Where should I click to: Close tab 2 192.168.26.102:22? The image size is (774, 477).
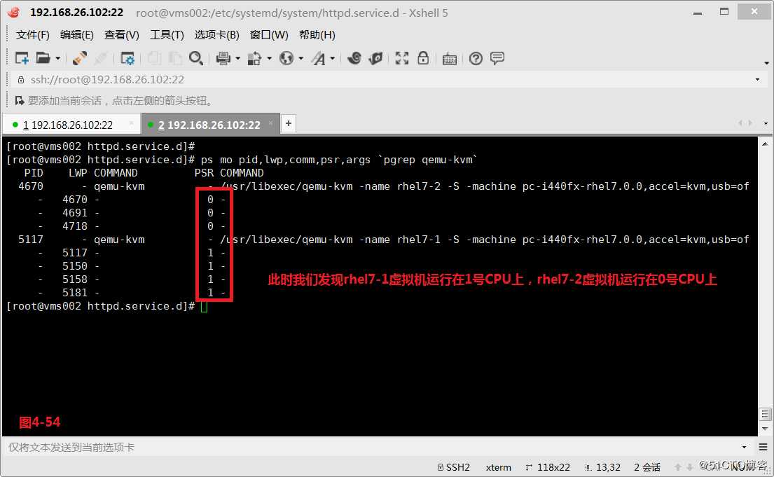pos(270,123)
